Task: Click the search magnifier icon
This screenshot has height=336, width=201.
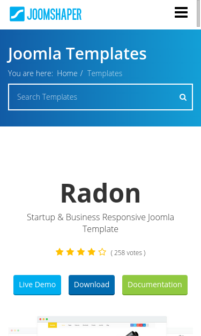Action: 183,98
